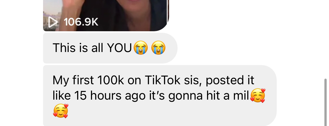Select the 'This is all YOU' message bubble
Image resolution: width=329 pixels, height=126 pixels.
[x=110, y=48]
